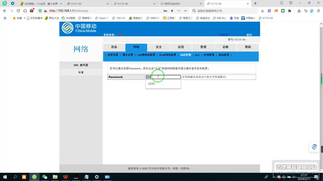Click the saved password key icon
The height and width of the screenshot is (181, 323).
click(x=165, y=11)
